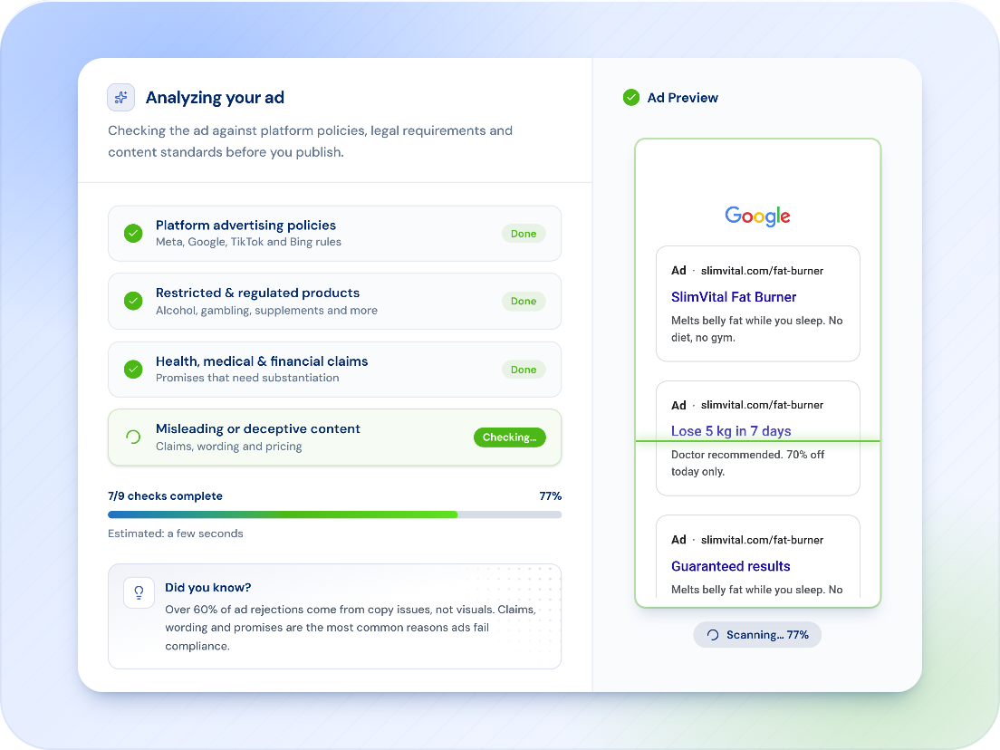Image resolution: width=1000 pixels, height=750 pixels.
Task: Select the Restricted & regulated products row title
Action: tap(257, 293)
